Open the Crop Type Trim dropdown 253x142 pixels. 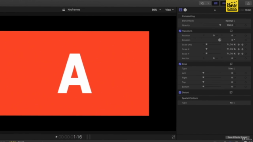[x=232, y=69]
